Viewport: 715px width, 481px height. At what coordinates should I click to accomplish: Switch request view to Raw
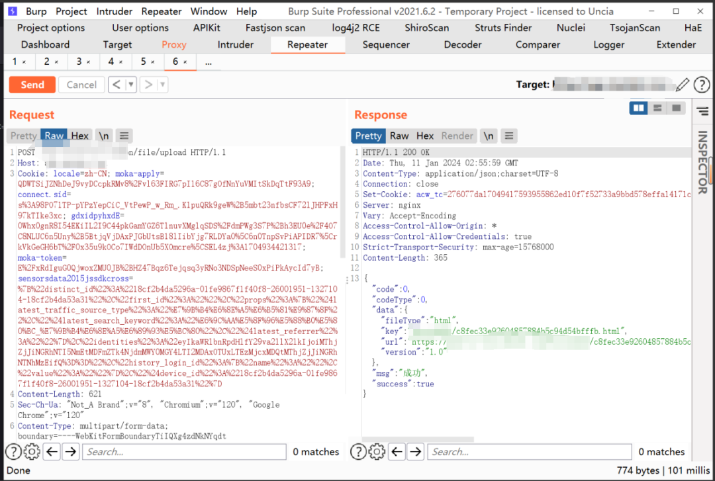(54, 136)
